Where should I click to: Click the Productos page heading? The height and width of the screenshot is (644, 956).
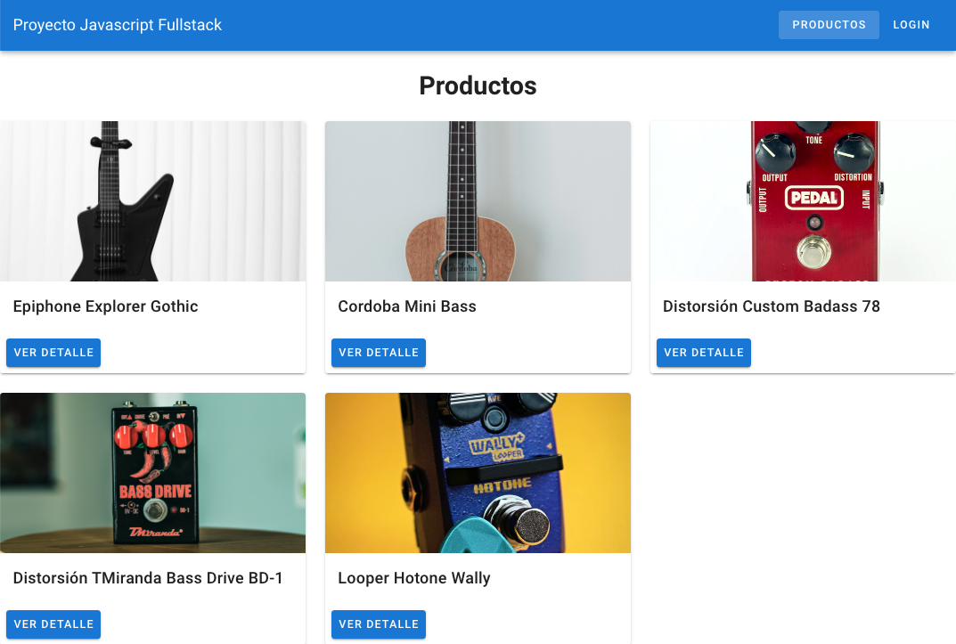point(478,86)
